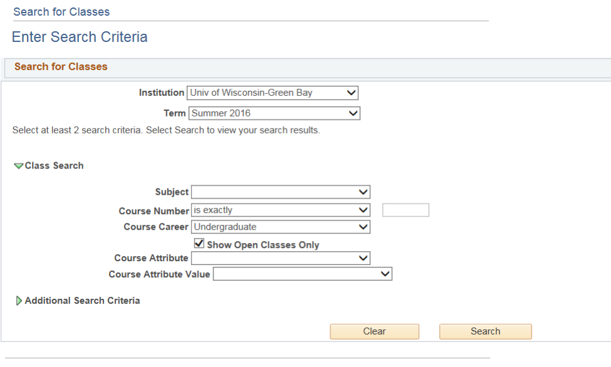Click the Subject dropdown arrow

click(363, 192)
